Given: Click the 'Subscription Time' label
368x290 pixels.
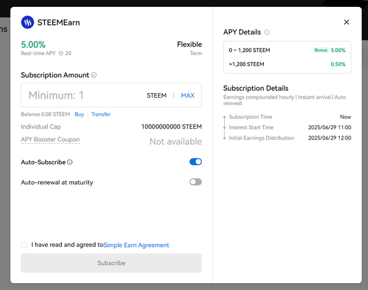Looking at the screenshot, I should pyautogui.click(x=251, y=117).
